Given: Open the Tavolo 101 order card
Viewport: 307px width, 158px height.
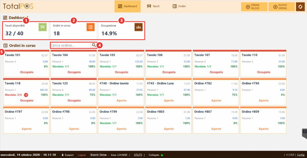Looking at the screenshot, I should (x=26, y=63).
